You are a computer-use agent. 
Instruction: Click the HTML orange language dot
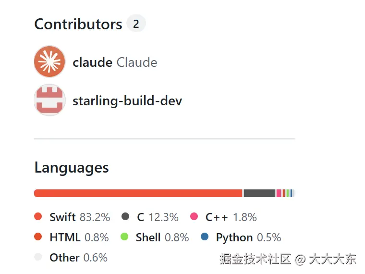(38, 237)
